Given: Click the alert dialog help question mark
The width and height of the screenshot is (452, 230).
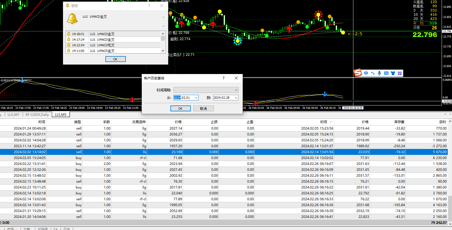Looking at the screenshot, I should [149, 6].
